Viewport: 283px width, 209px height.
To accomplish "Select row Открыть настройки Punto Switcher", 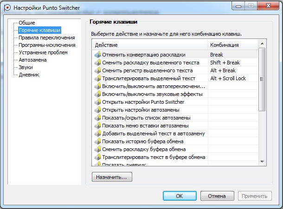I will [x=175, y=102].
